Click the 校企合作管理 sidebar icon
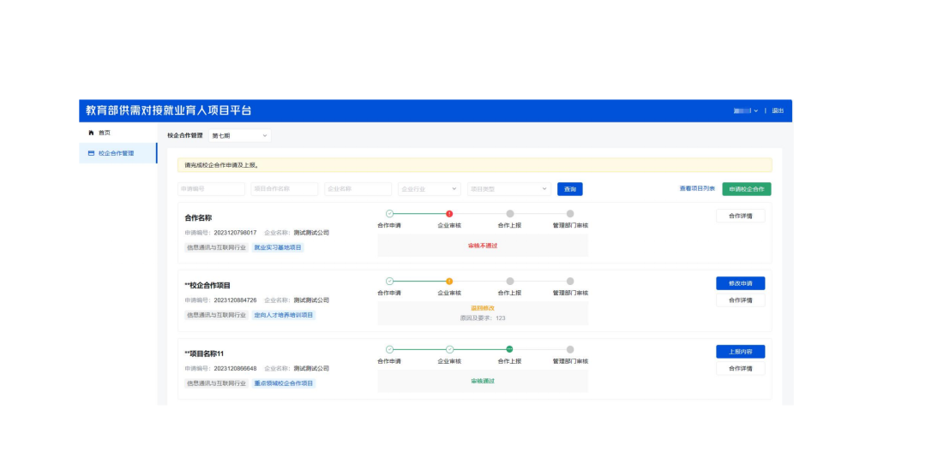 coord(92,153)
